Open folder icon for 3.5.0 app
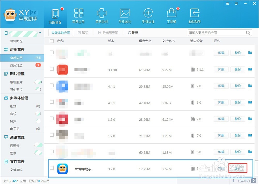The width and height of the screenshot is (259, 185). pos(250,119)
